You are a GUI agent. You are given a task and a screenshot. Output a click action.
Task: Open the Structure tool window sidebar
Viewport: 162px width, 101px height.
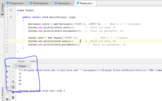[2, 93]
